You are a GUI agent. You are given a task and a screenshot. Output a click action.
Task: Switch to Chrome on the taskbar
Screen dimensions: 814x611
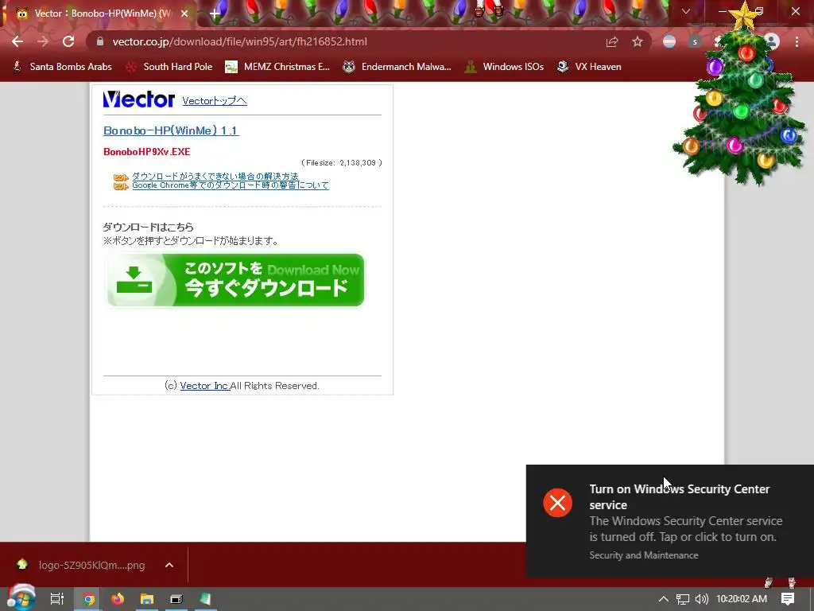(x=88, y=599)
